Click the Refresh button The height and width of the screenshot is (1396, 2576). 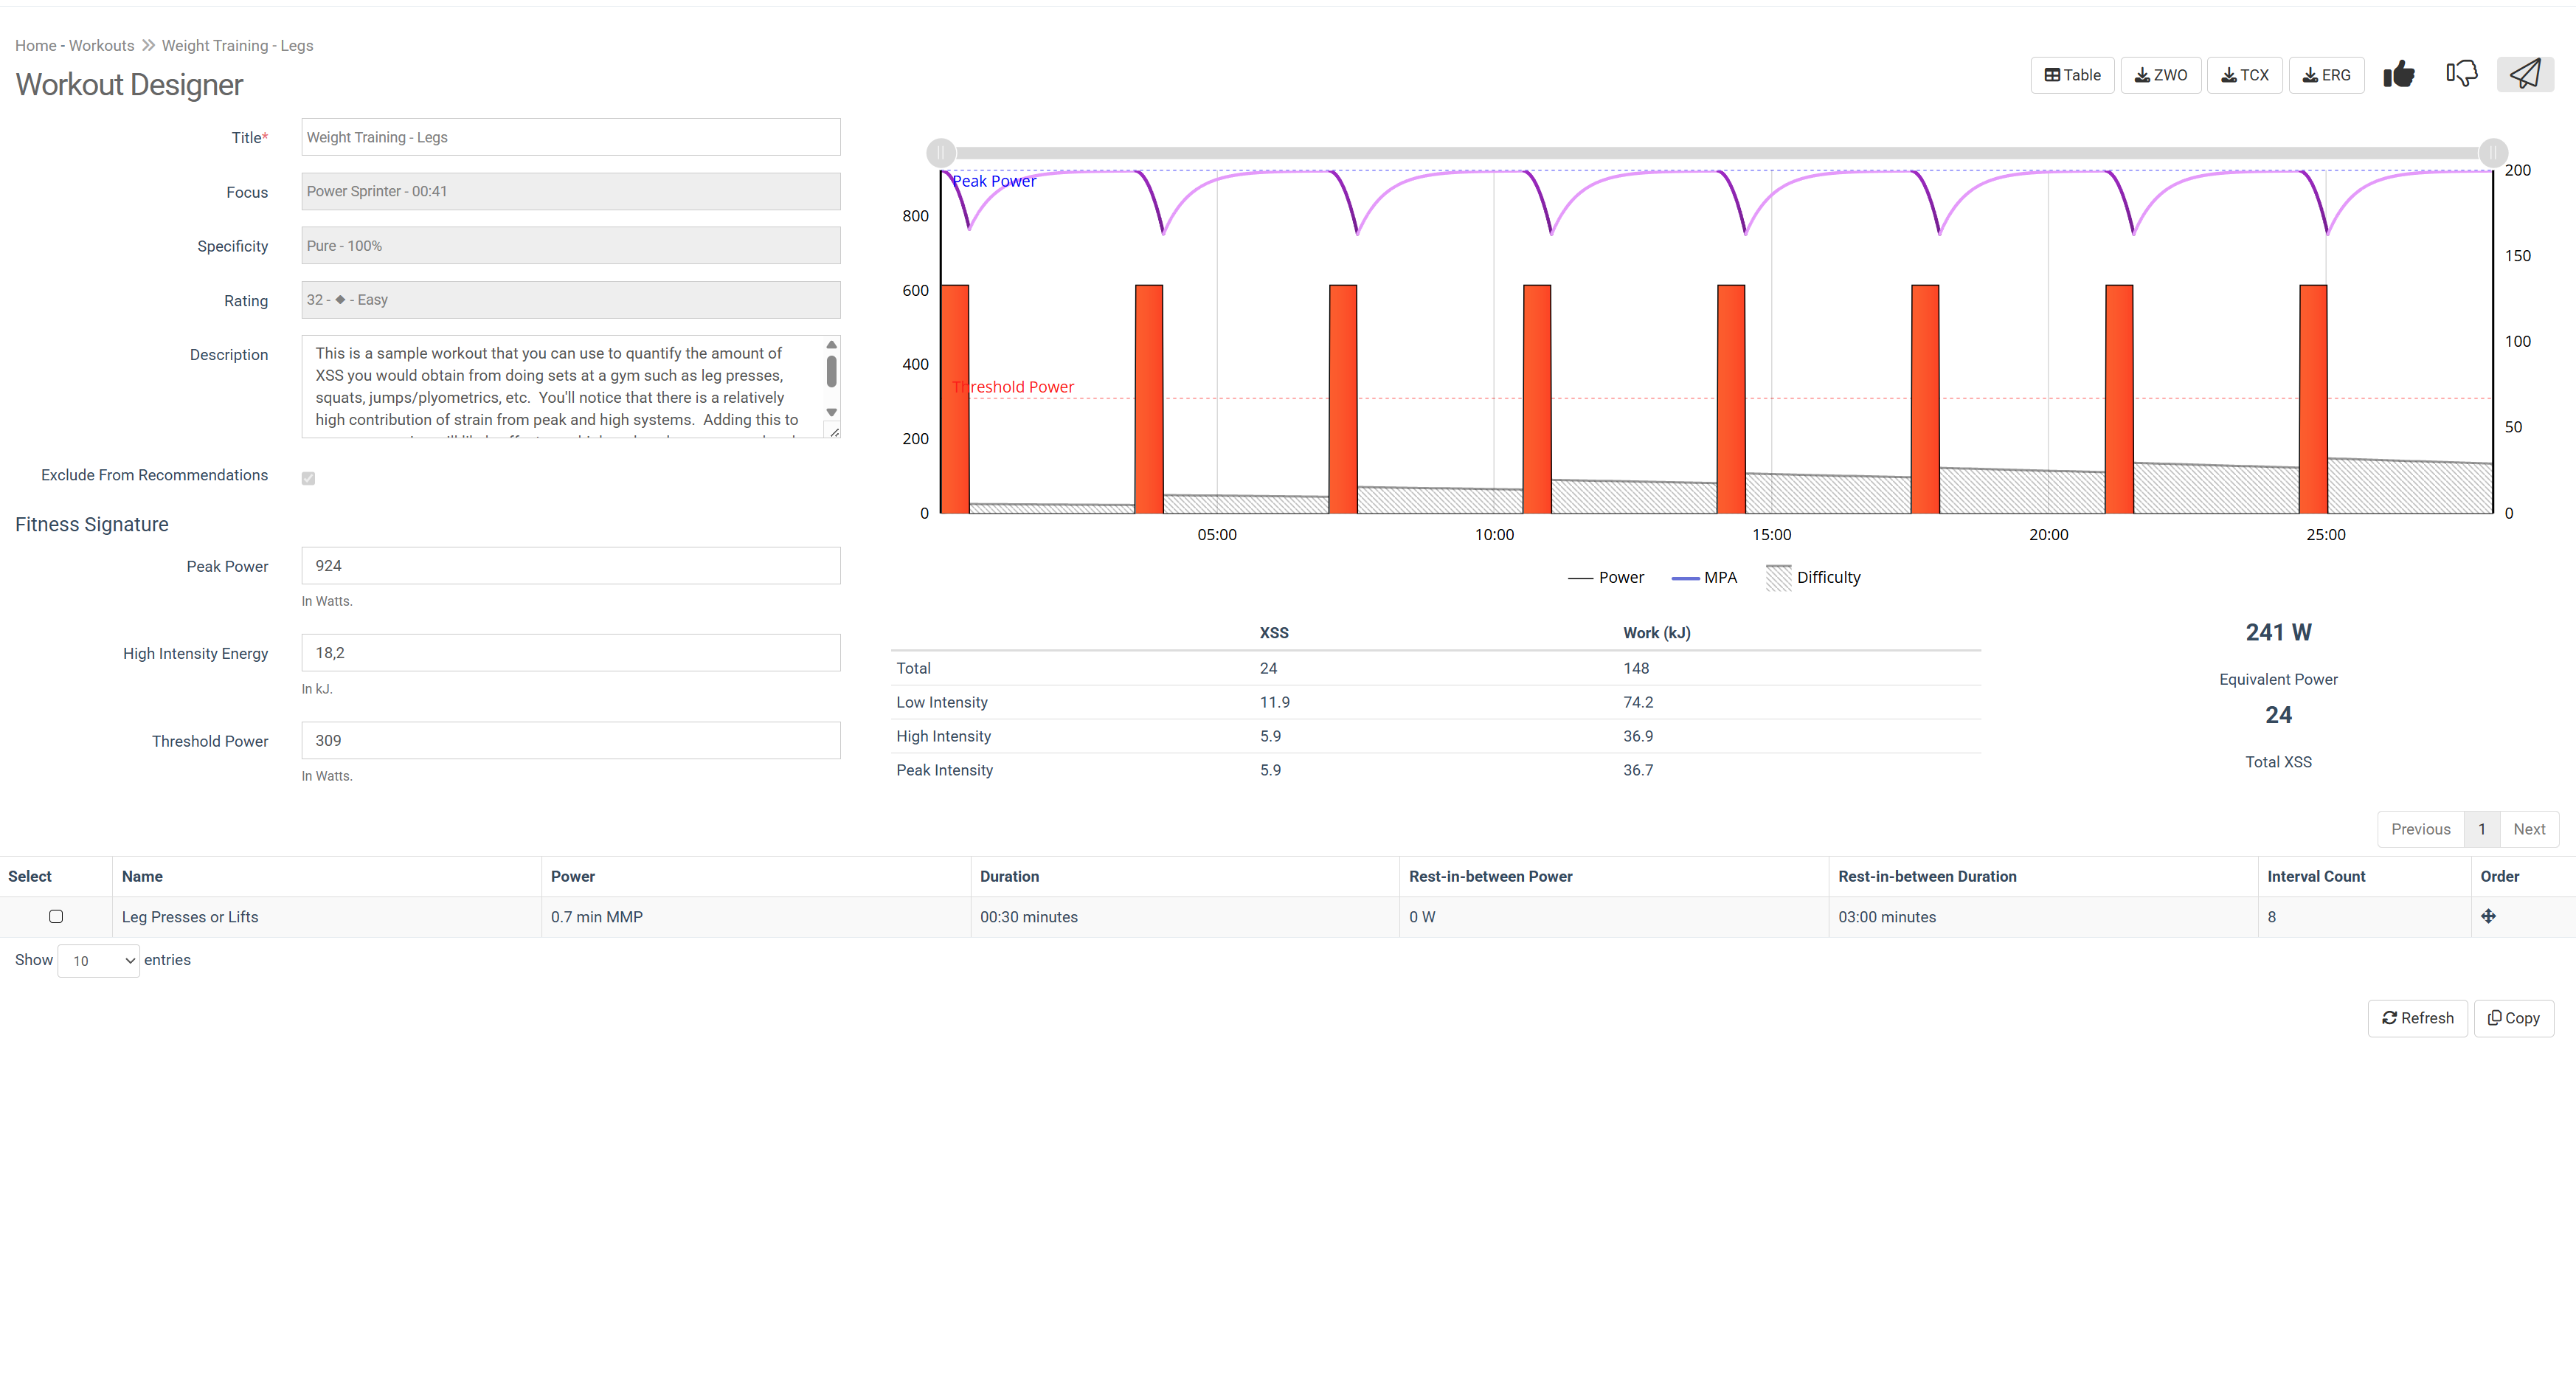(x=2417, y=1018)
